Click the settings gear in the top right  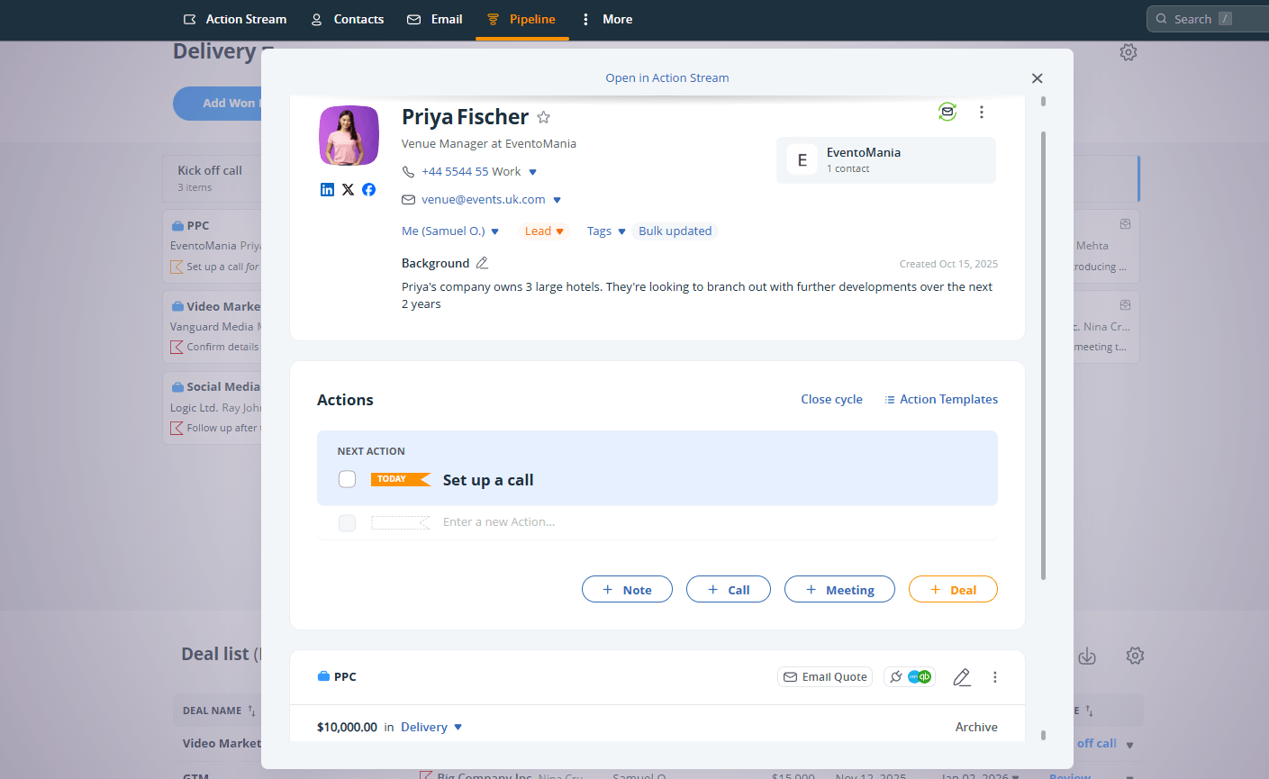(x=1128, y=52)
